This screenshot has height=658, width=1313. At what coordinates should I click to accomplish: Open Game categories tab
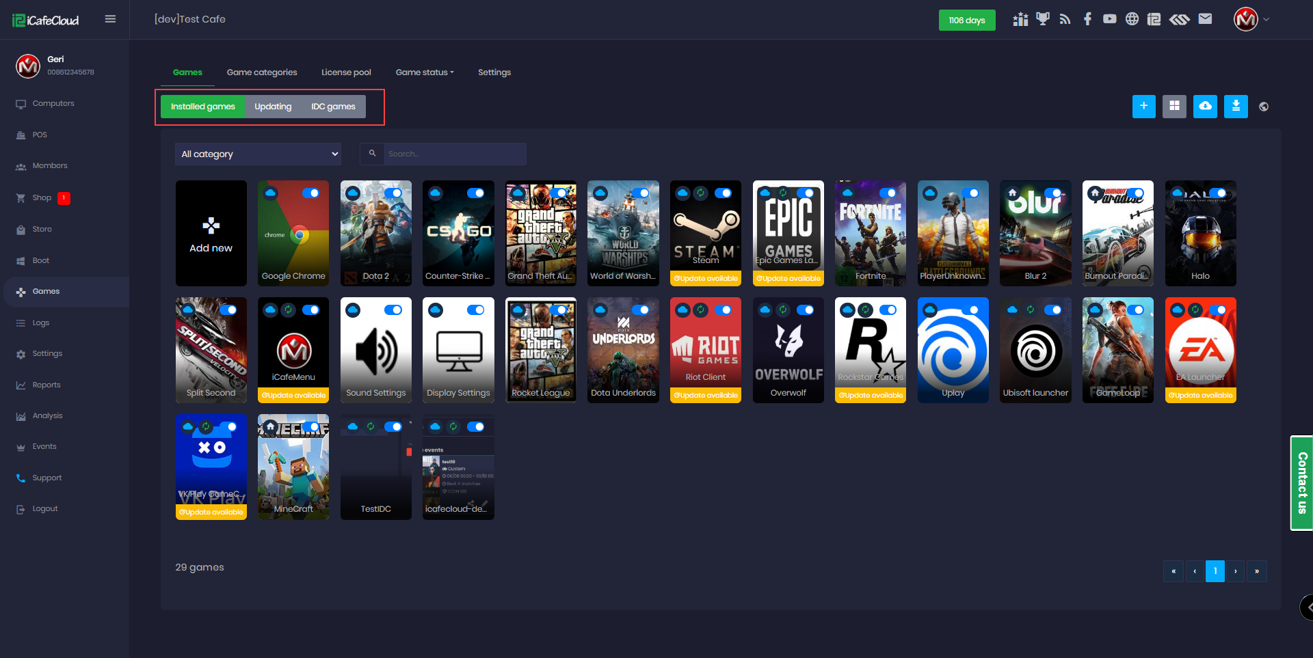(262, 72)
